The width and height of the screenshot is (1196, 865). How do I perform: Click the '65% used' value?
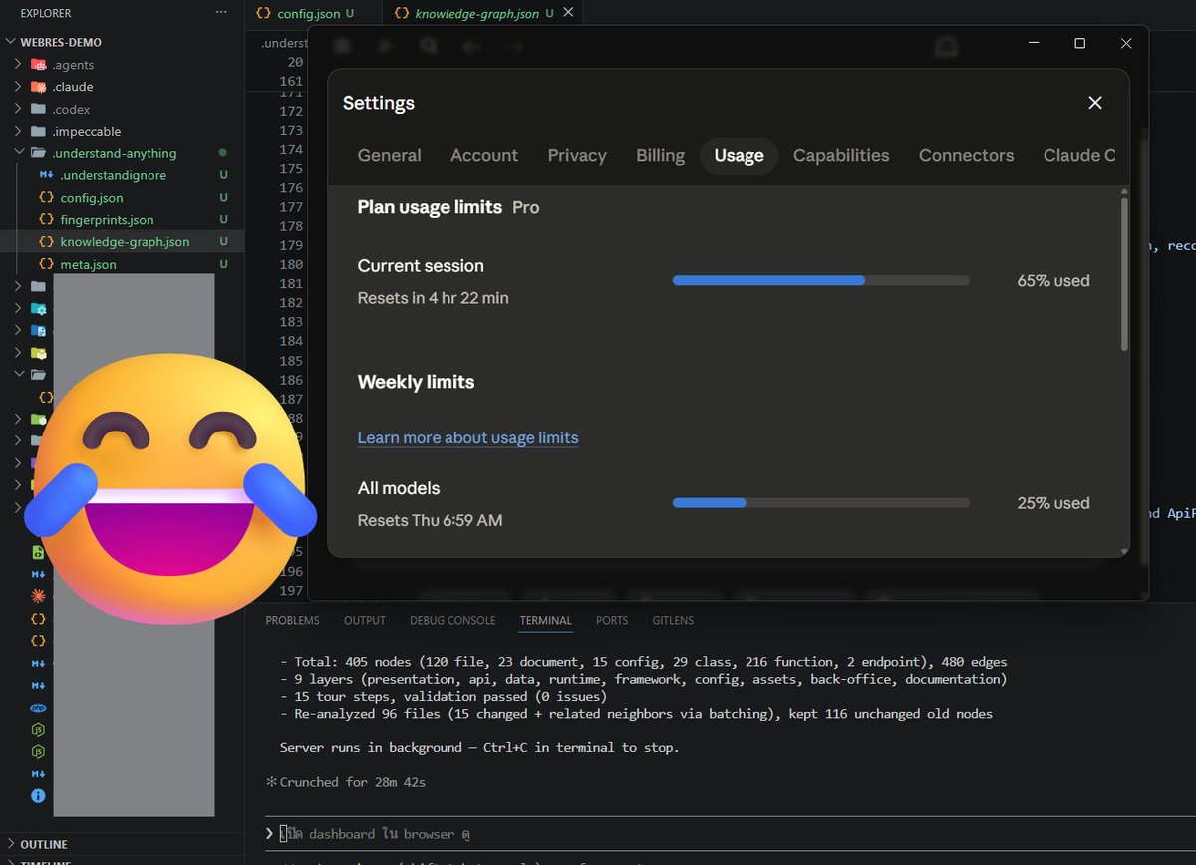click(1053, 281)
